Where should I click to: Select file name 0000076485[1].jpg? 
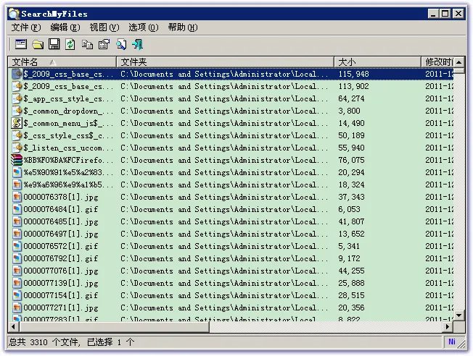click(61, 222)
